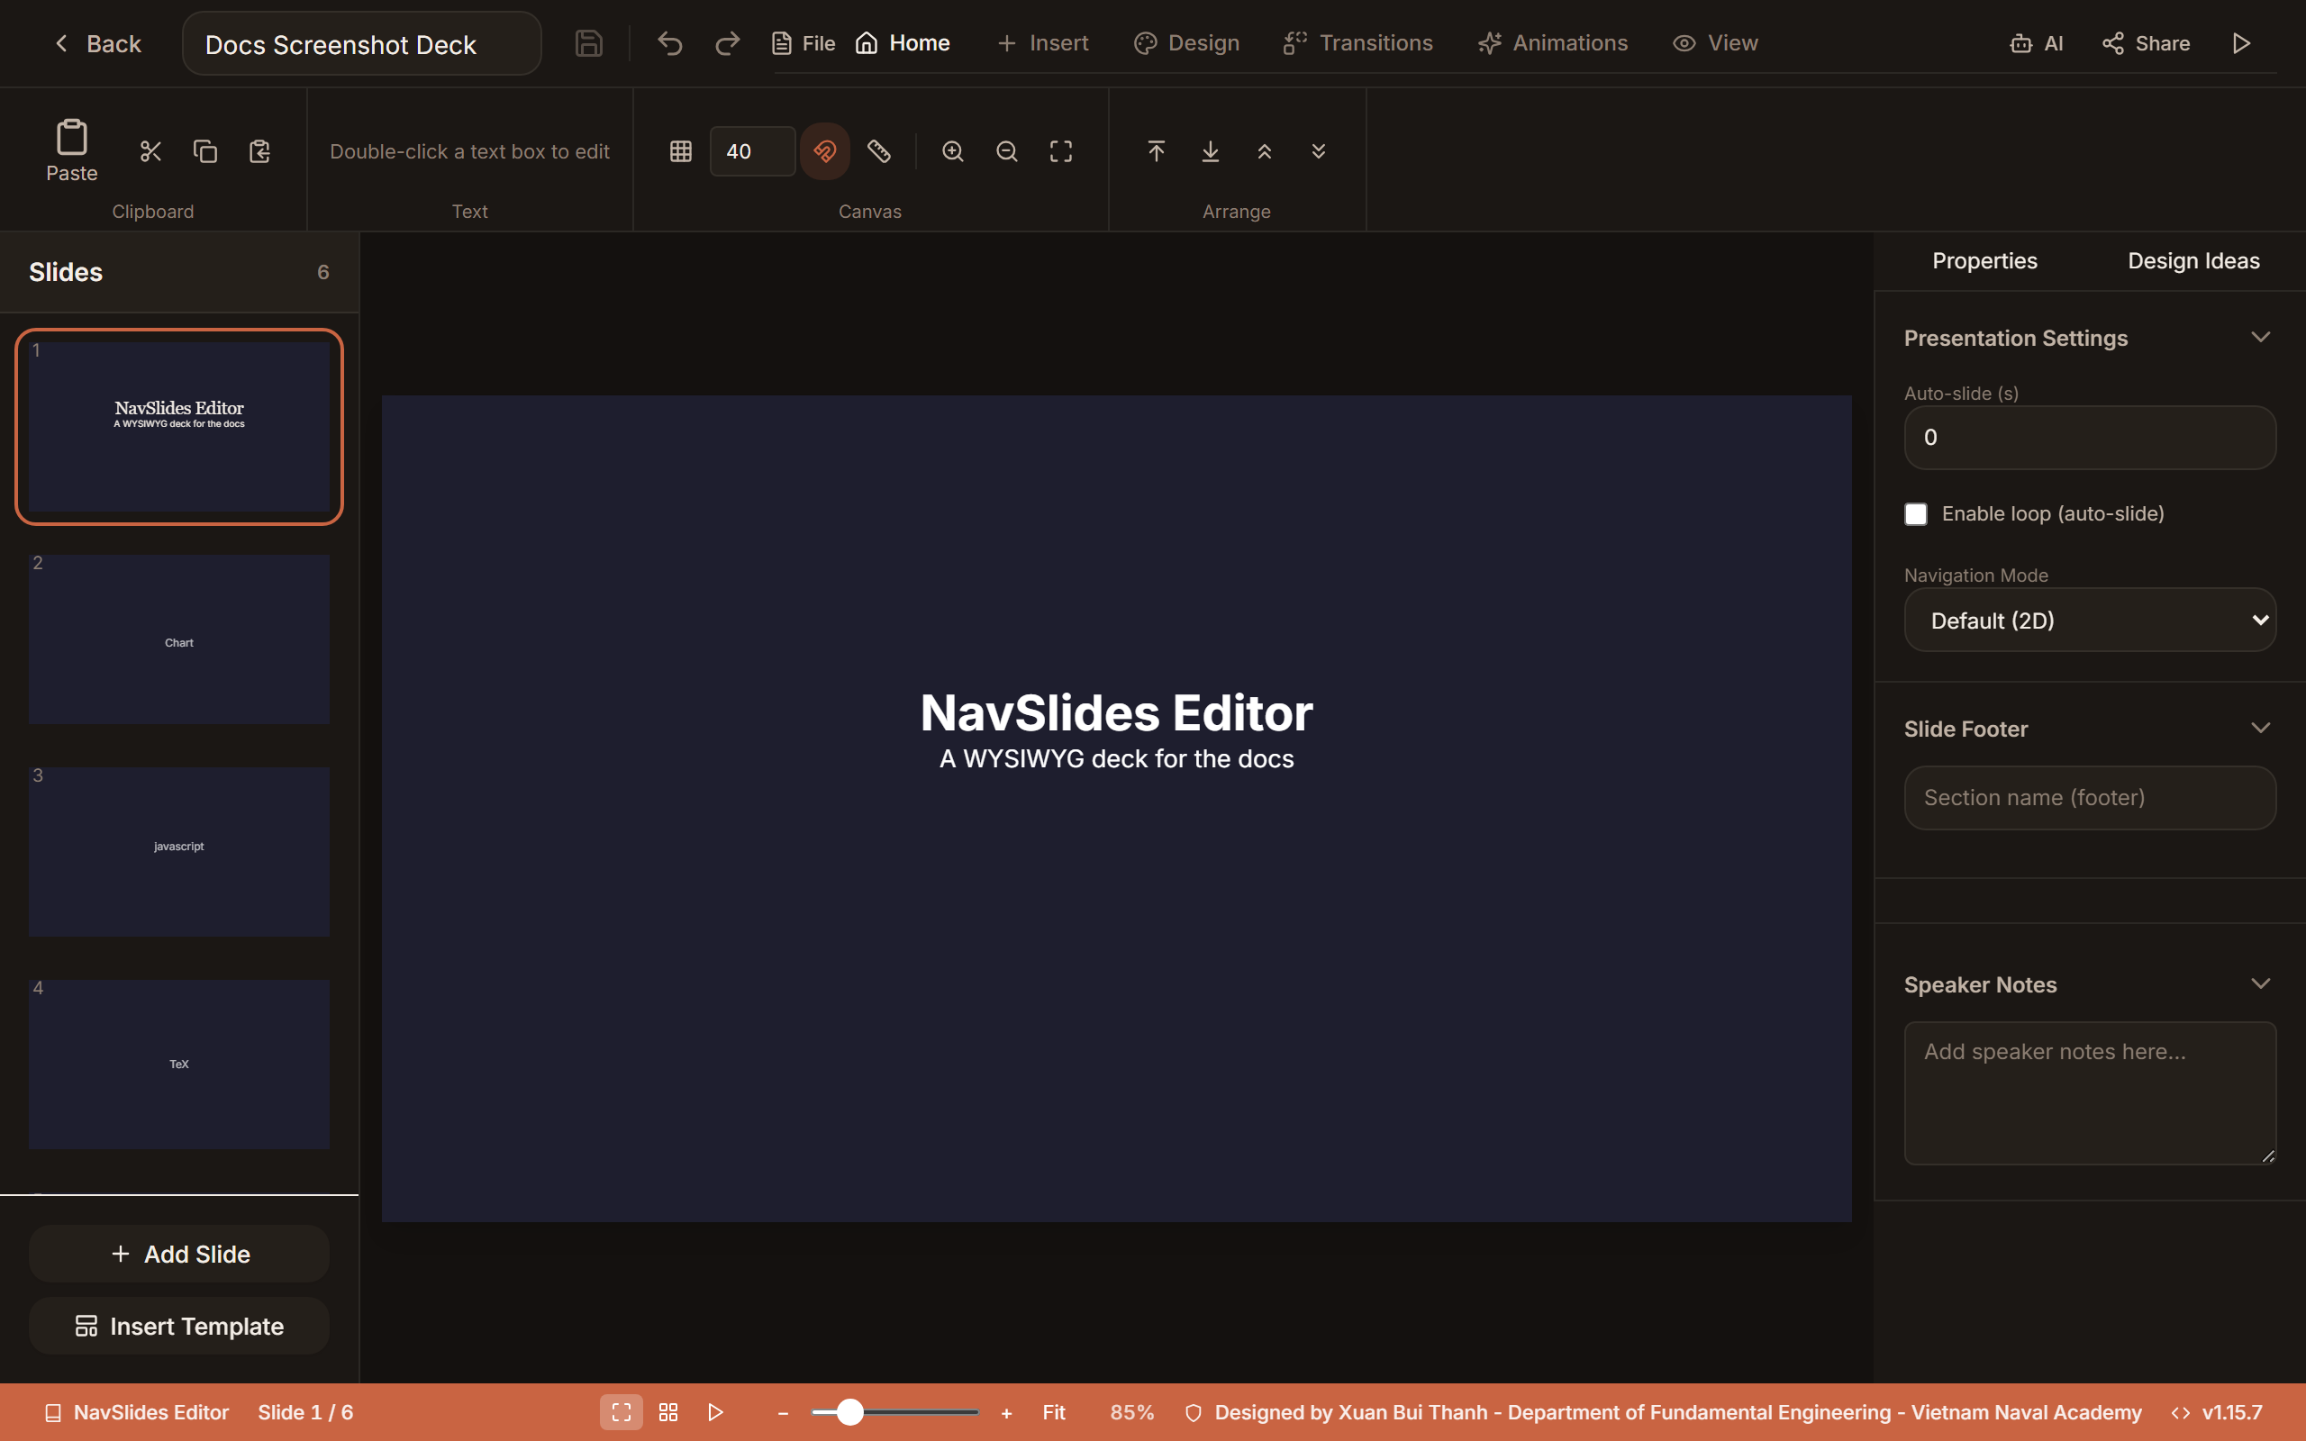Toggle the grid display icon

pyautogui.click(x=680, y=151)
